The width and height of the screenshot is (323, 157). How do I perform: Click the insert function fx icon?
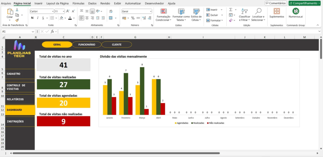pyautogui.click(x=53, y=31)
